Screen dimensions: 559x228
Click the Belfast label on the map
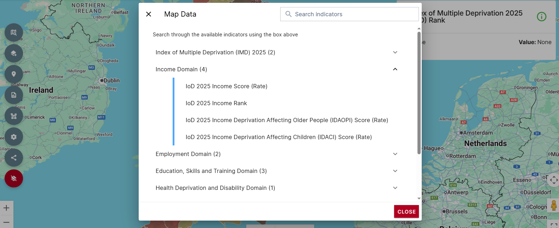pyautogui.click(x=121, y=12)
